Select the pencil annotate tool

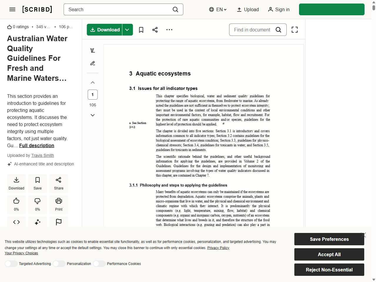pyautogui.click(x=93, y=63)
